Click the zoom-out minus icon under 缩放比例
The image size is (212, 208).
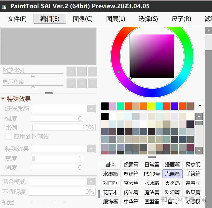pos(71,72)
